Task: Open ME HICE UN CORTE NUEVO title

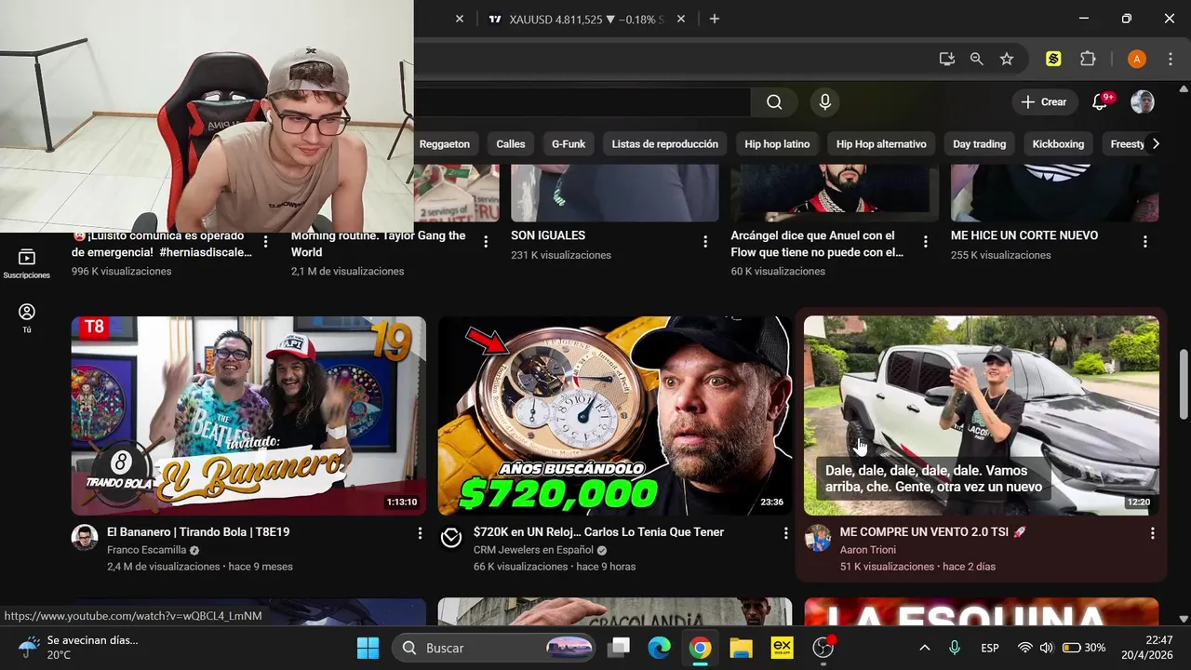Action: (x=1024, y=235)
